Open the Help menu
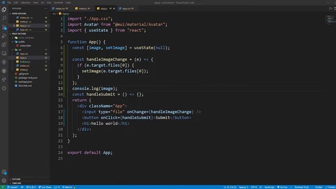Image resolution: width=336 pixels, height=189 pixels. point(68,3)
